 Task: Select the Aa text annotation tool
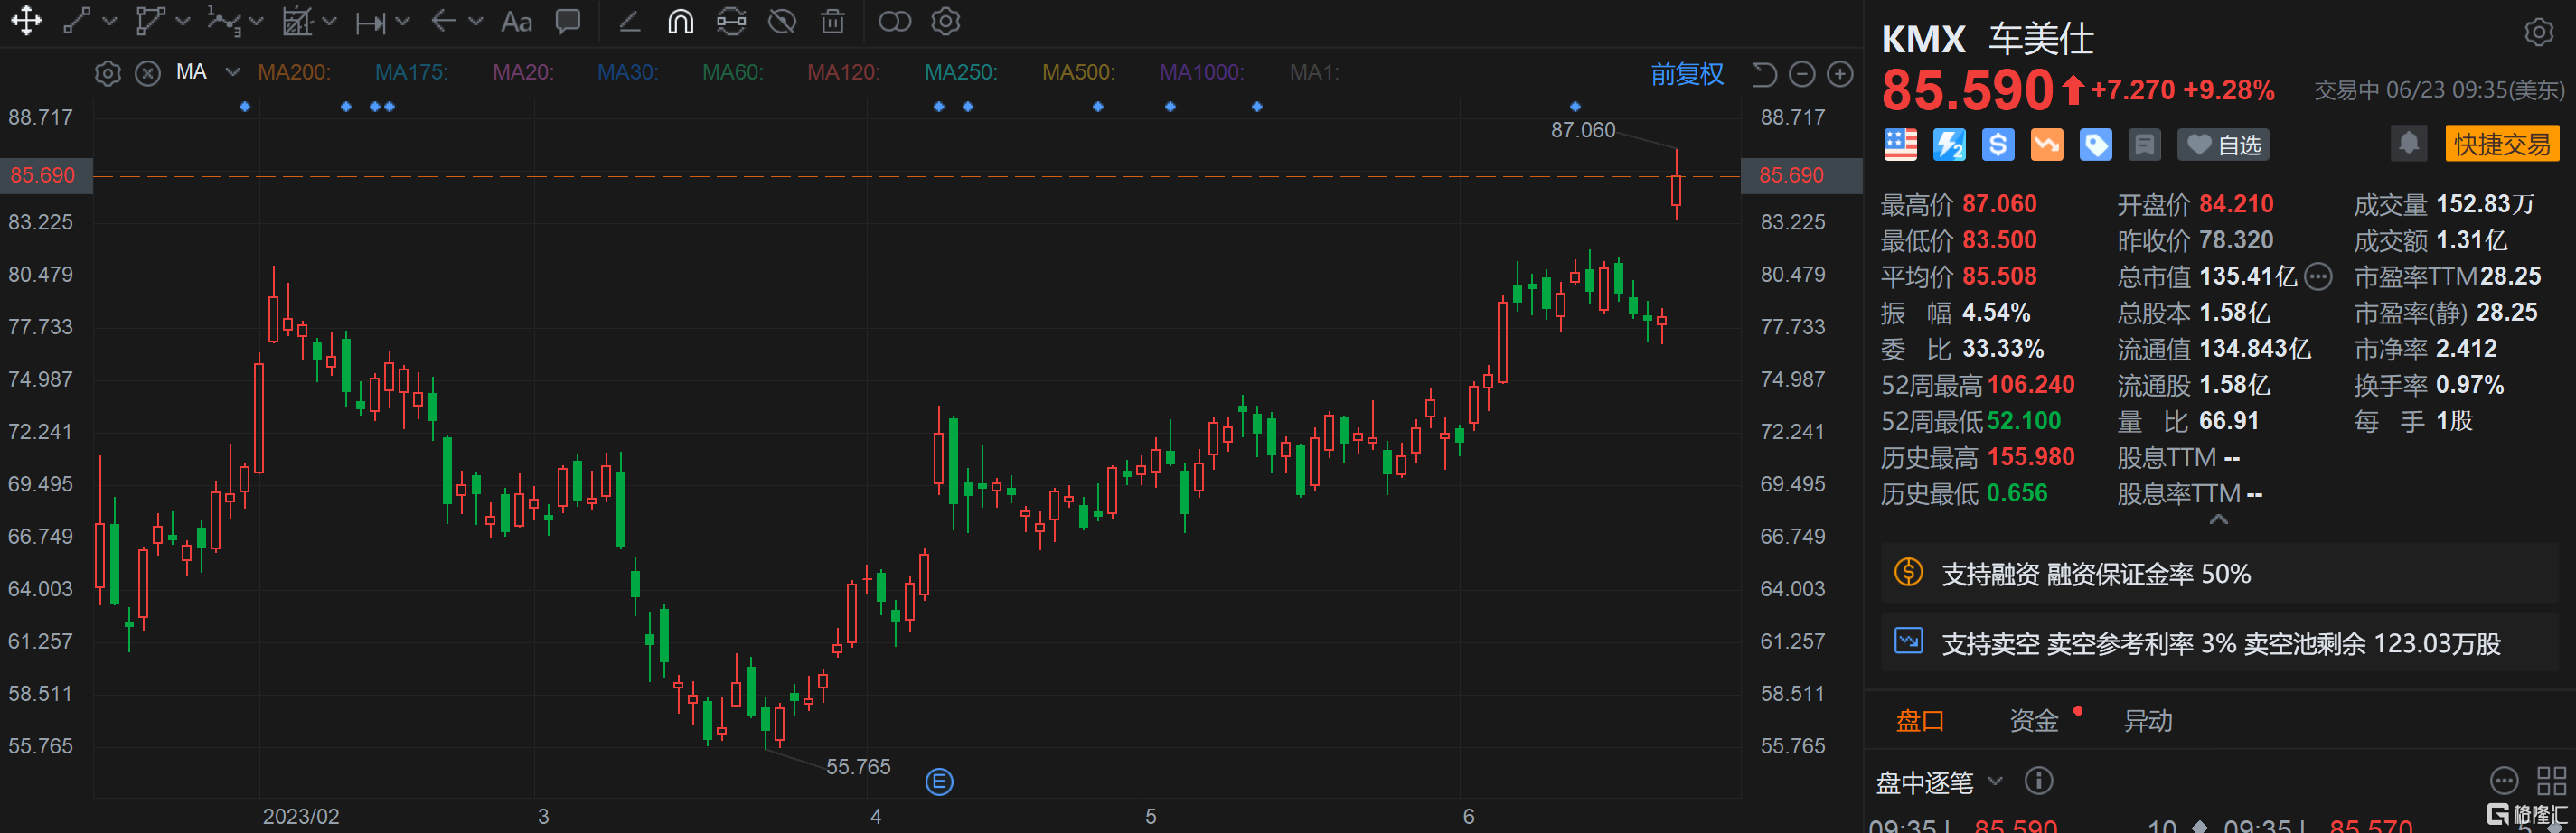point(516,21)
